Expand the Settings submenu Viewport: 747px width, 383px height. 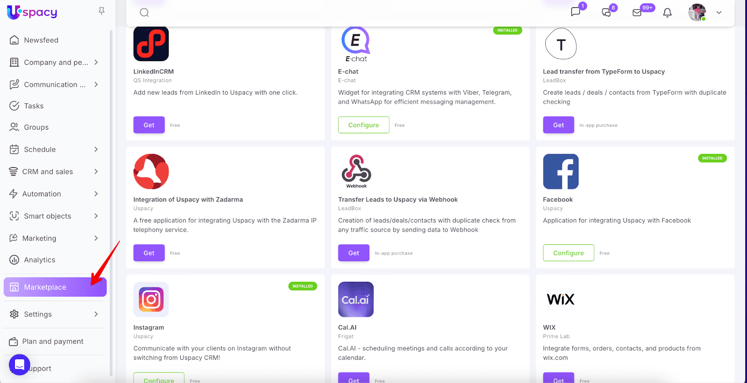pos(96,314)
